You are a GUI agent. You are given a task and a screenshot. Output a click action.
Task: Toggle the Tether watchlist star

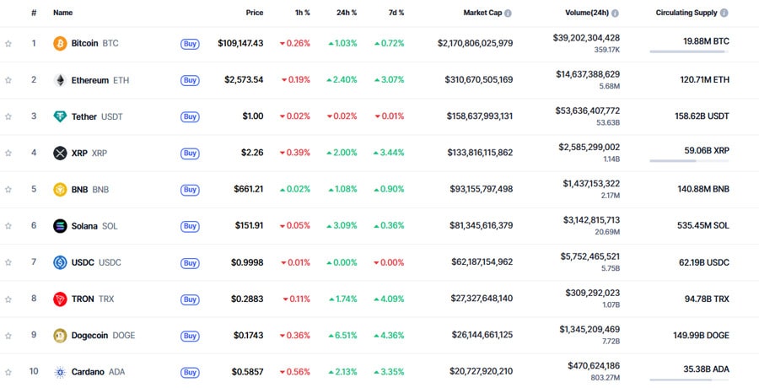point(8,116)
